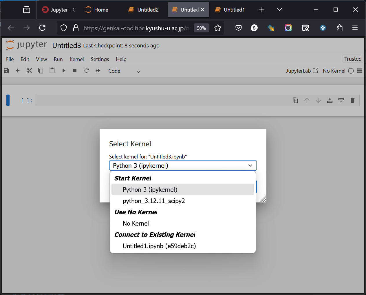Duplicate the cell with the cell toolbar icon
Viewport: 366px width, 295px height.
(295, 100)
